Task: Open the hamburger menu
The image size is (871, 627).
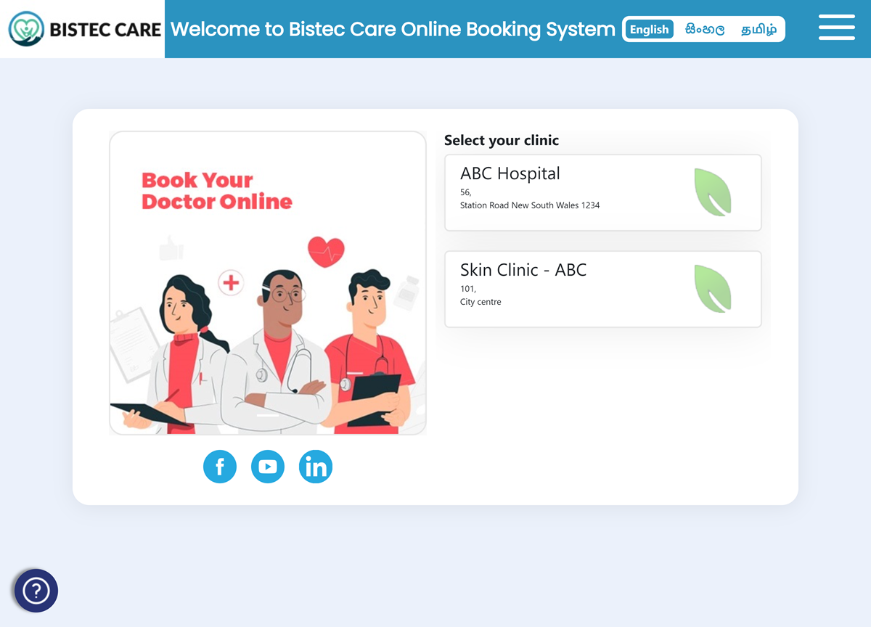Action: click(836, 28)
